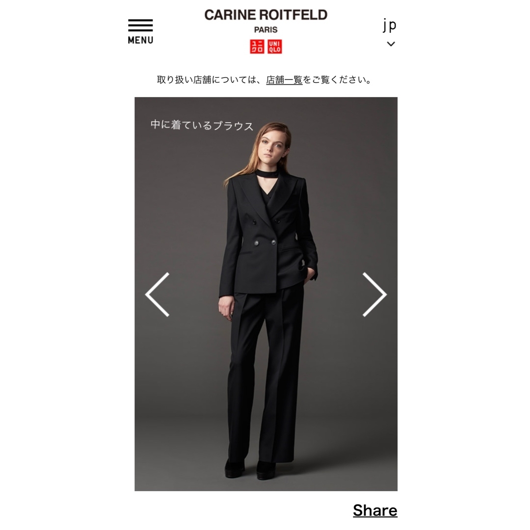Click the wide-leg black trousers in the photo
This screenshot has width=530, height=530.
pos(265,375)
